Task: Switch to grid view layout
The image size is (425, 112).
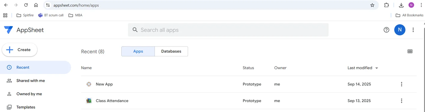Action: pos(410,51)
